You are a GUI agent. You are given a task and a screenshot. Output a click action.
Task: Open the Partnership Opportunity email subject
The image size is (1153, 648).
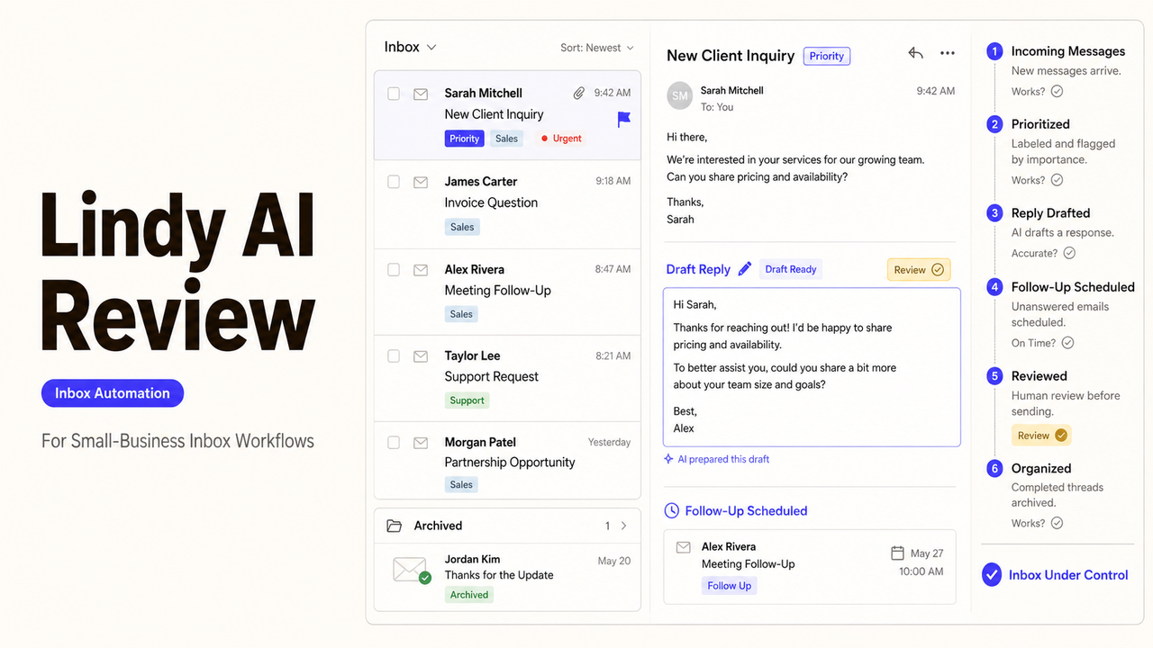510,462
